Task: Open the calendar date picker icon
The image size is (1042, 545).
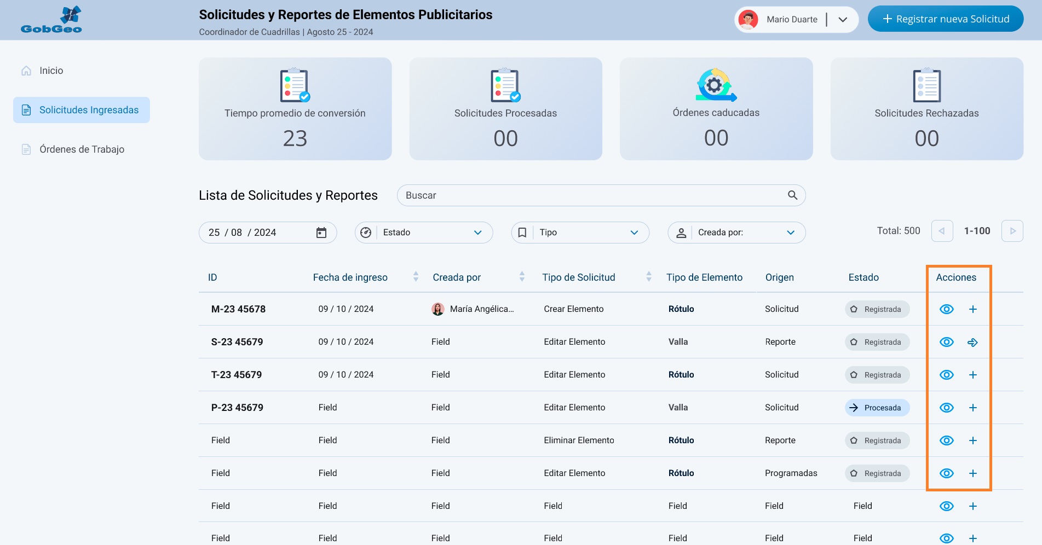Action: click(x=321, y=233)
